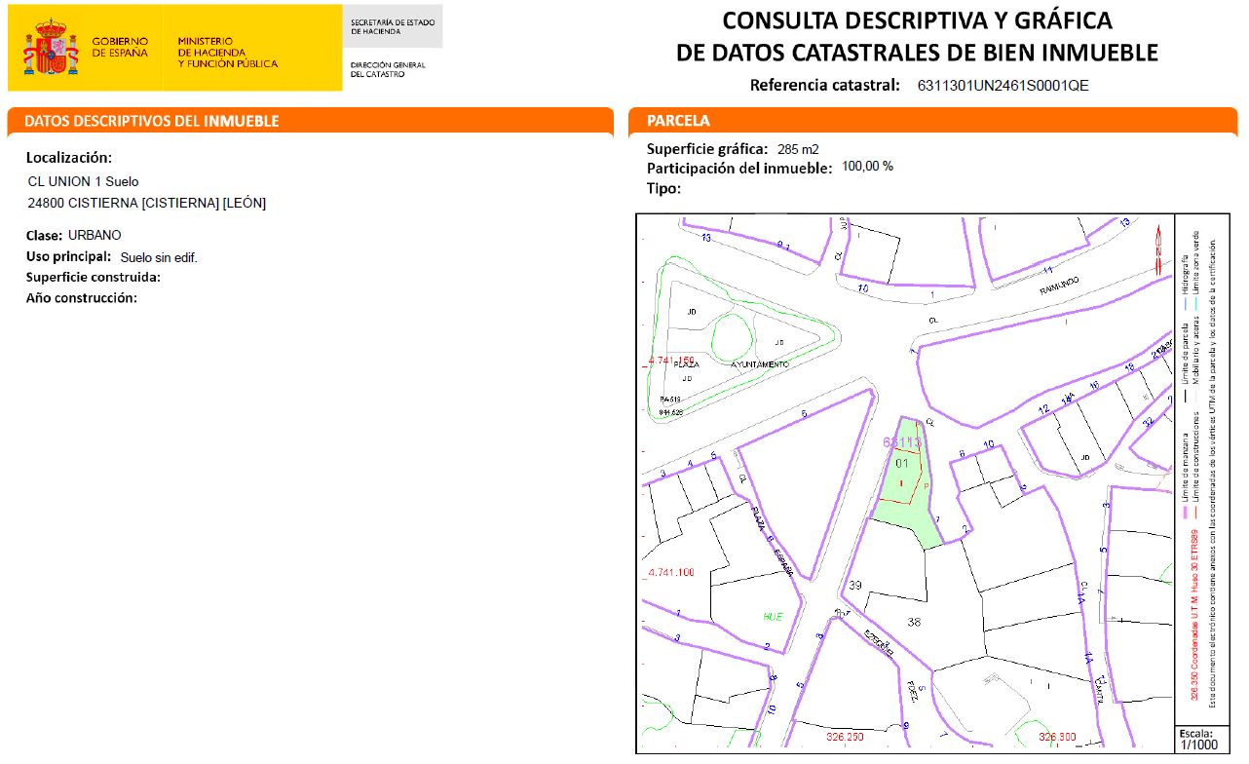Click the Tipo label

pos(663,189)
